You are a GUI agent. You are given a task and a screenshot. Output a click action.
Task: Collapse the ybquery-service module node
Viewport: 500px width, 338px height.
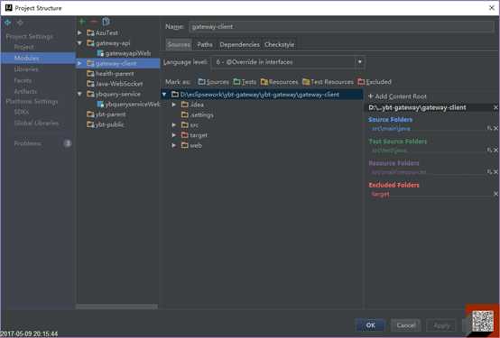(79, 94)
